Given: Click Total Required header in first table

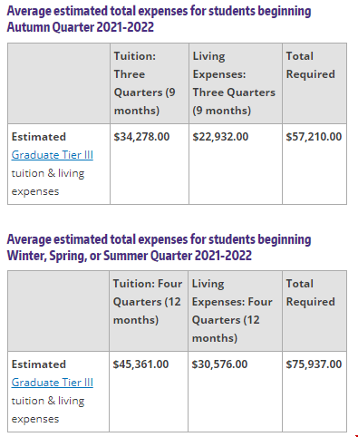Looking at the screenshot, I should tap(314, 83).
